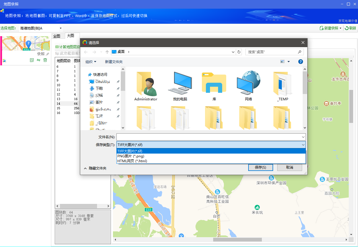The height and width of the screenshot is (247, 358).
Task: Click the 刷新 refresh button
Action: coord(350,28)
